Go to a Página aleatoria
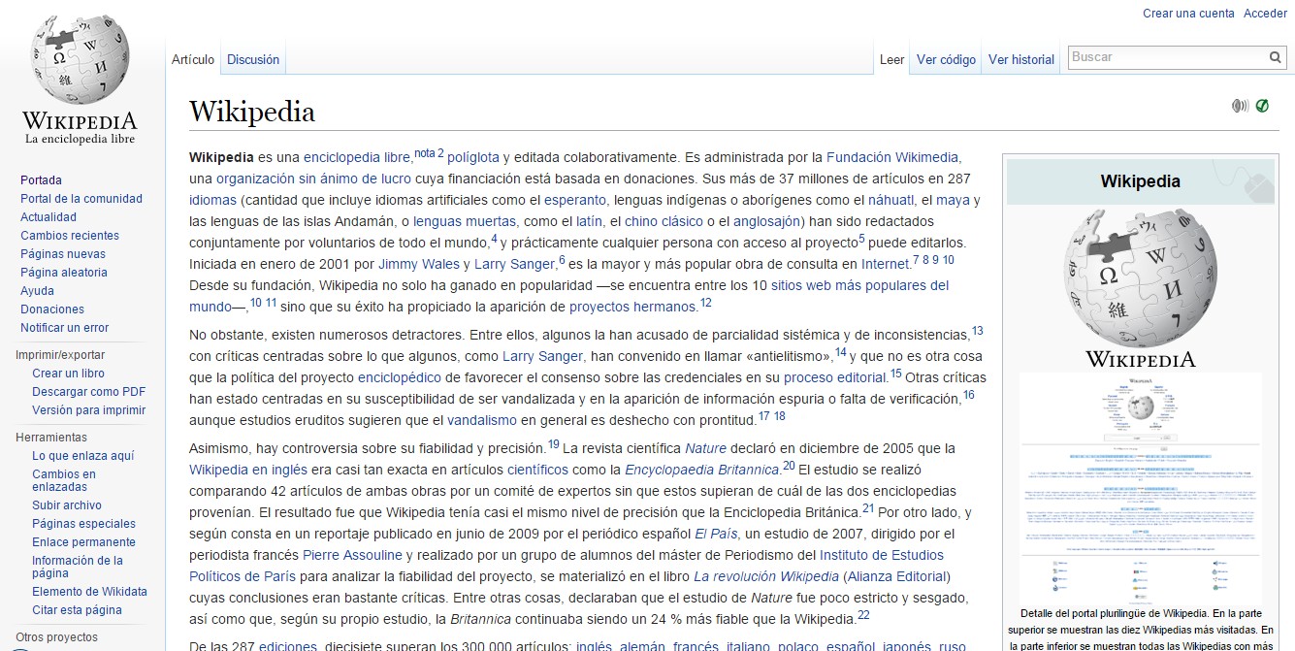The width and height of the screenshot is (1295, 651). pos(64,273)
